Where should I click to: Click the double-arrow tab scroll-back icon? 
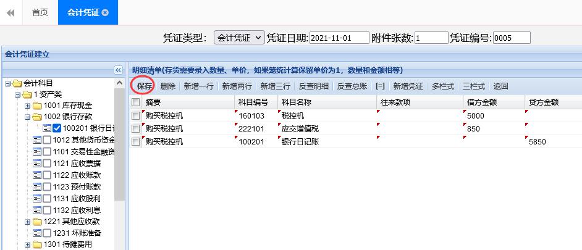11,12
